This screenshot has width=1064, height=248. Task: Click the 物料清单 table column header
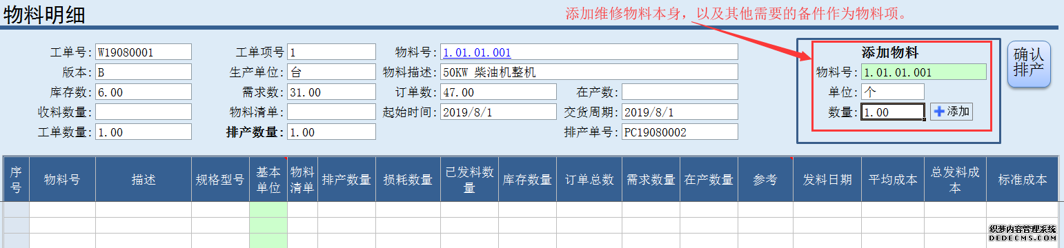pos(302,179)
